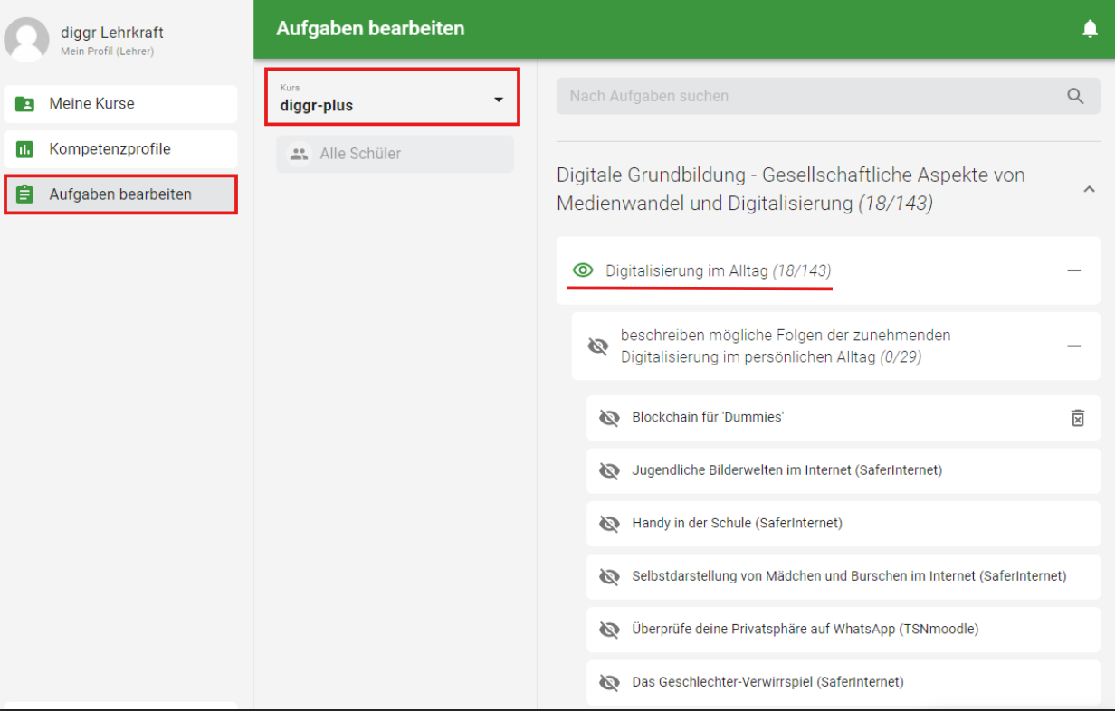Open the notifications bell icon
This screenshot has height=711, width=1115.
pos(1090,29)
